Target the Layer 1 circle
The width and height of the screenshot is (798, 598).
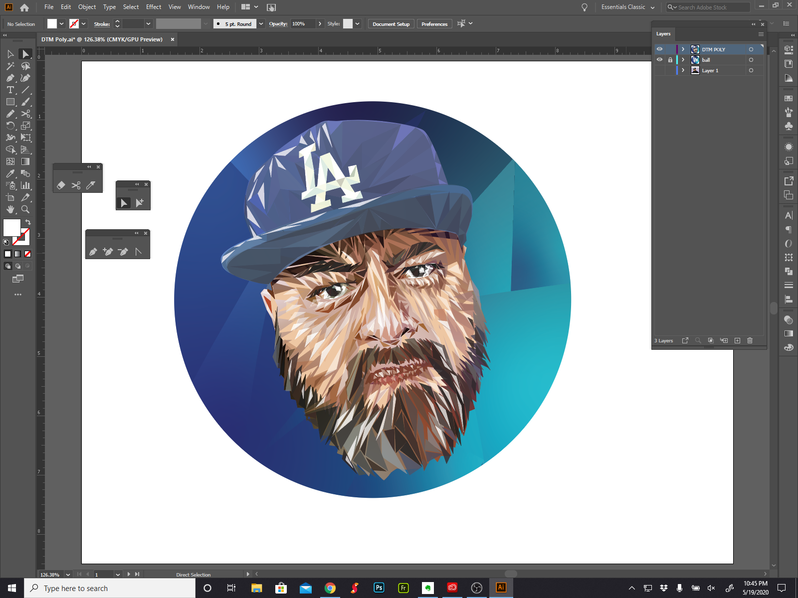click(751, 70)
